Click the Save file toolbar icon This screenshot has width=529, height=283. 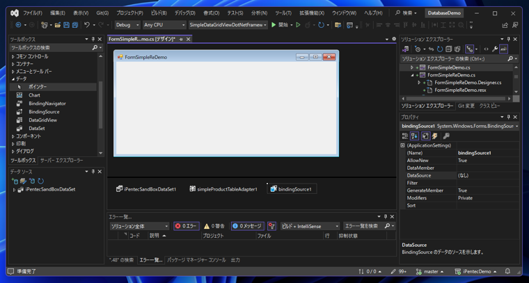tap(66, 25)
